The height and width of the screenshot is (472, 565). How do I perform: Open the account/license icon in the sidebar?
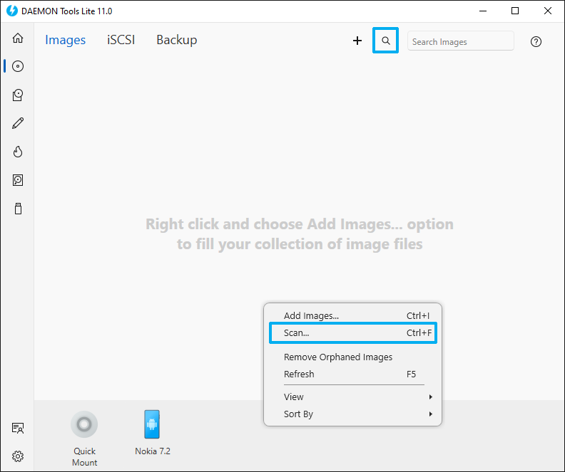click(x=18, y=428)
